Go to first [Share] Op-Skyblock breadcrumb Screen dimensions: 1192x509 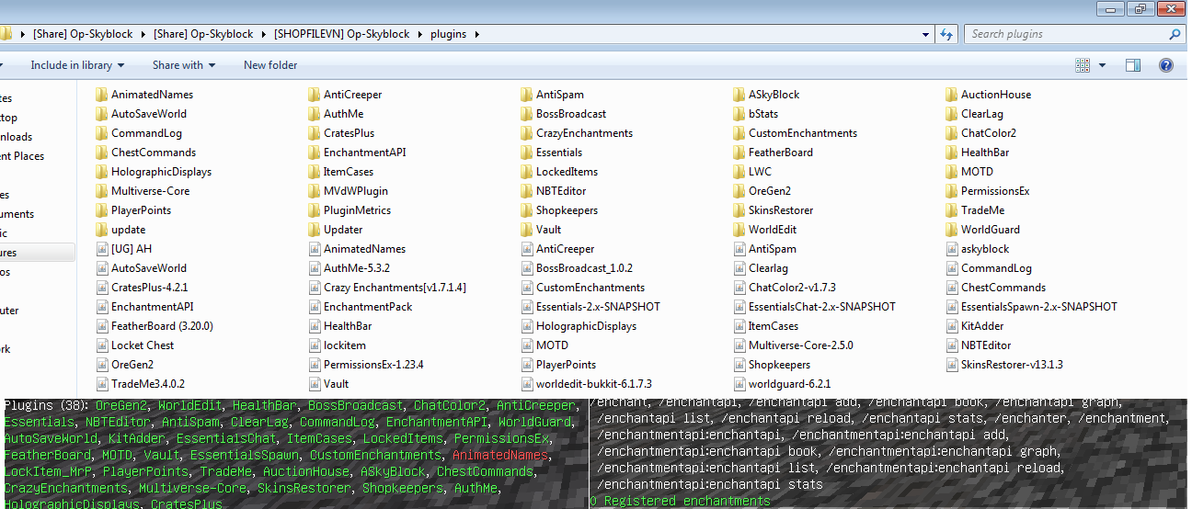(83, 34)
